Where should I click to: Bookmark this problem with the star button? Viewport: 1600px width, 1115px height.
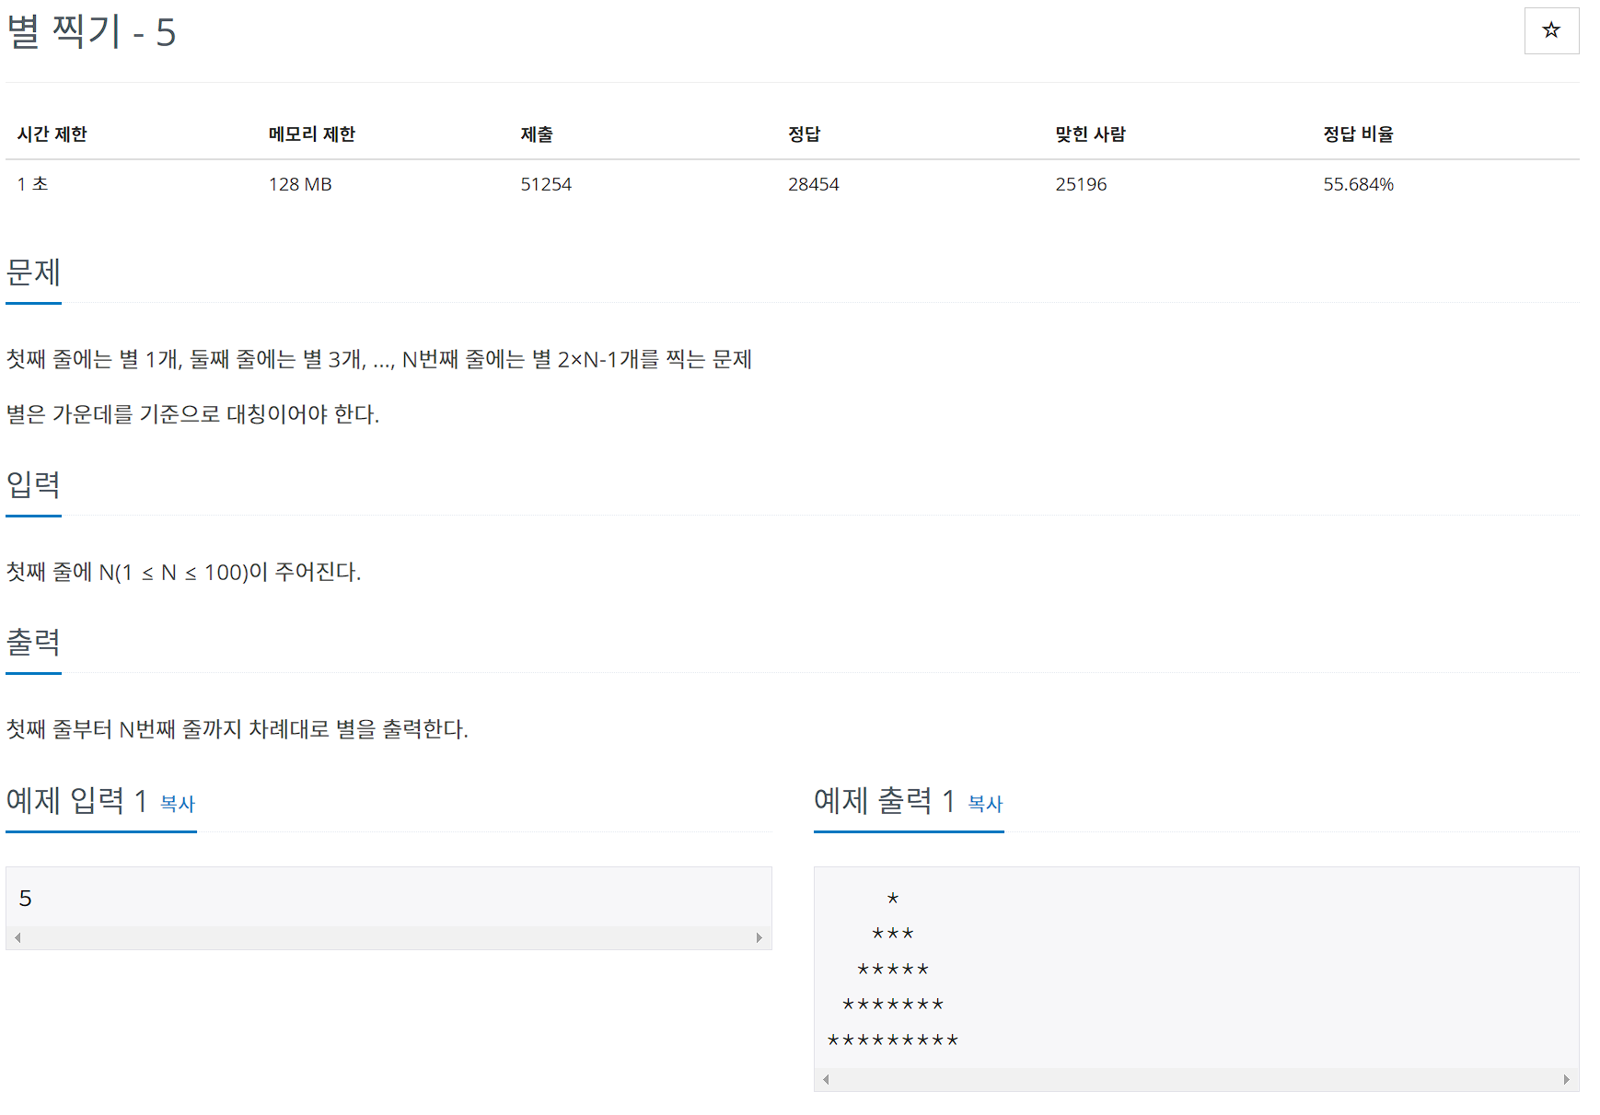pos(1551,30)
